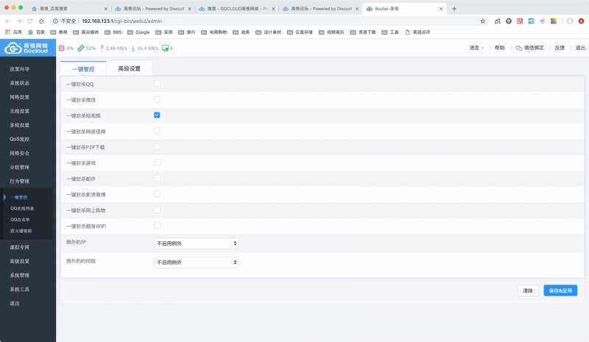Click the 反馈 link
Viewport: 589px width, 342px height.
click(560, 48)
